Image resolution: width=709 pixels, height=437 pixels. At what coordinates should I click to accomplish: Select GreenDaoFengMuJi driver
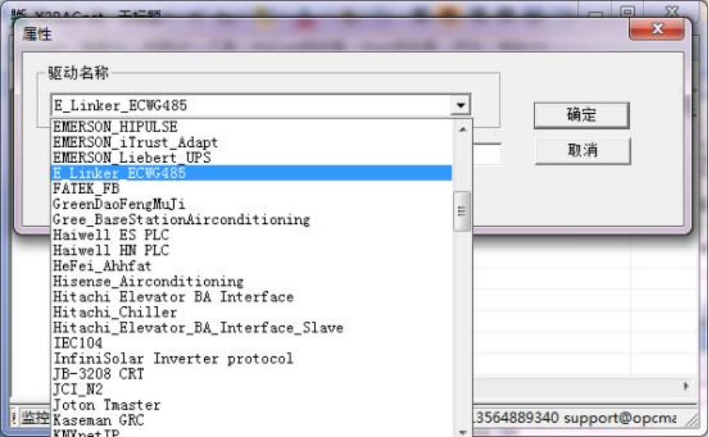(252, 204)
